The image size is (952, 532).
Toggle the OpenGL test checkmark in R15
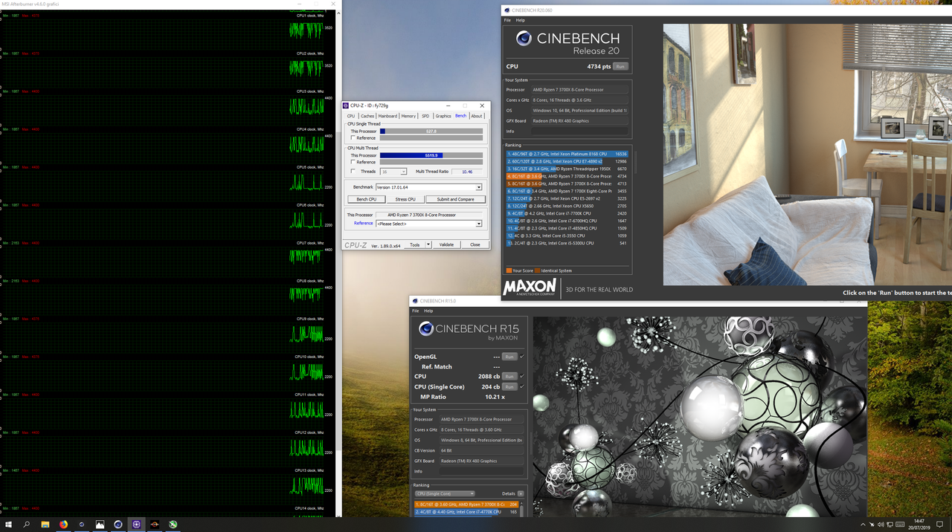[522, 357]
